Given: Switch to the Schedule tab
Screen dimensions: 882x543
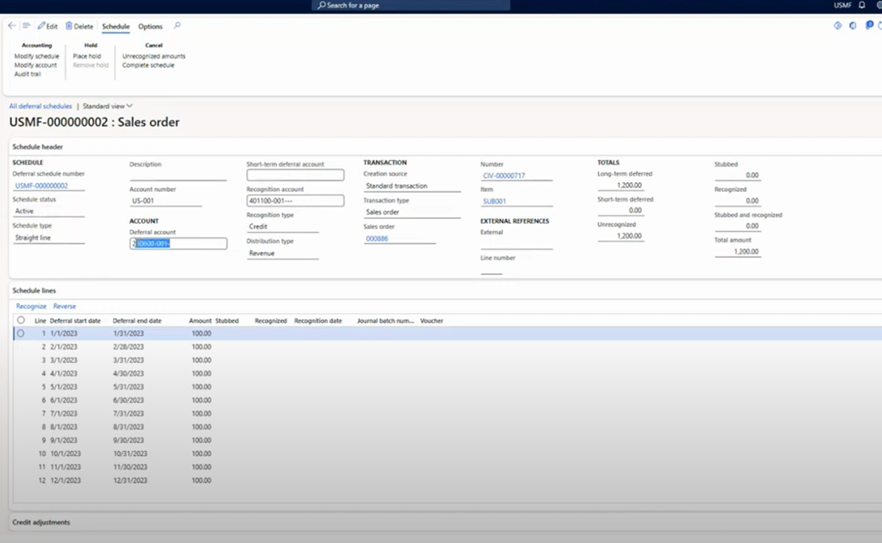Looking at the screenshot, I should pyautogui.click(x=116, y=27).
